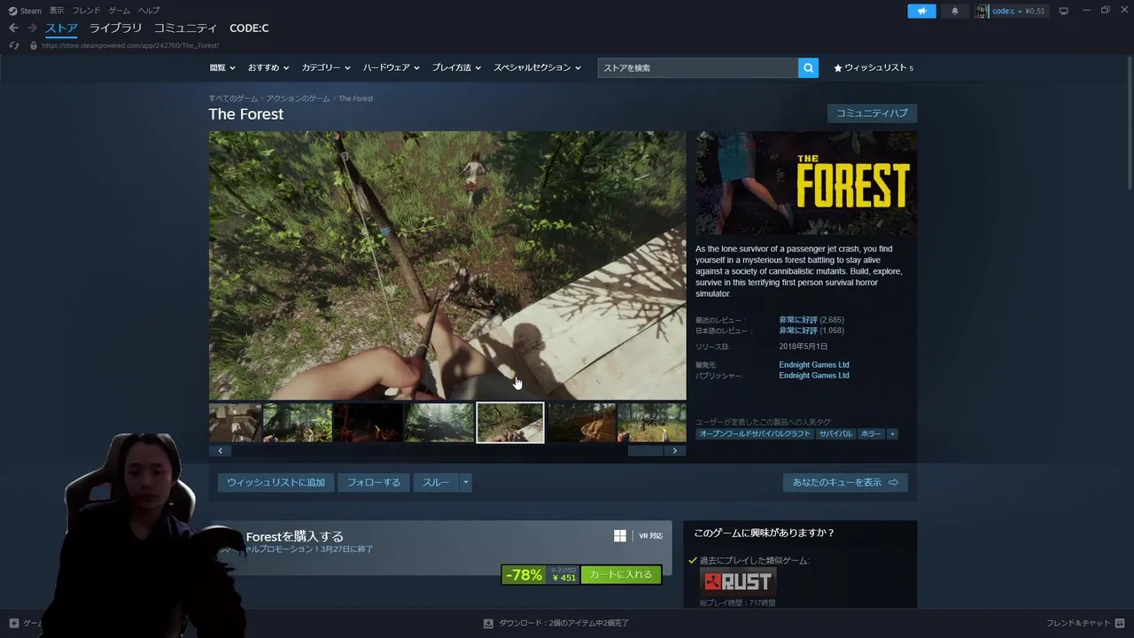Click the ホラー tag
1134x638 pixels.
[x=871, y=433]
